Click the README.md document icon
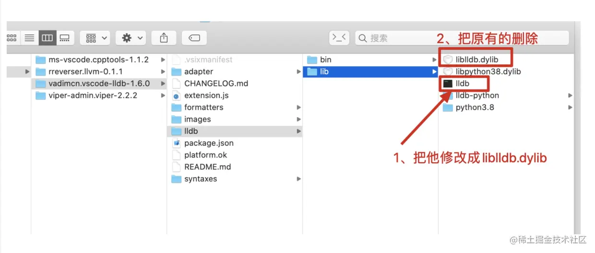595x253 pixels. point(176,167)
